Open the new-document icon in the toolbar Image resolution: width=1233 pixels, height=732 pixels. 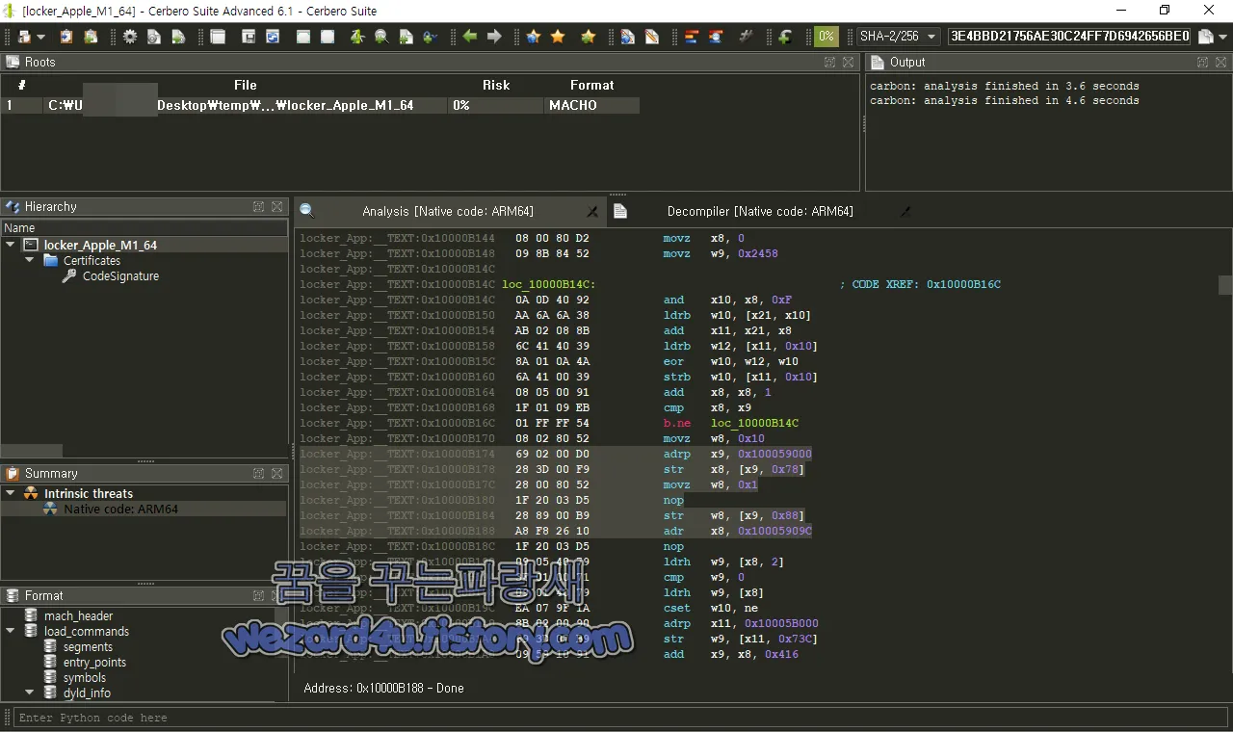[24, 37]
